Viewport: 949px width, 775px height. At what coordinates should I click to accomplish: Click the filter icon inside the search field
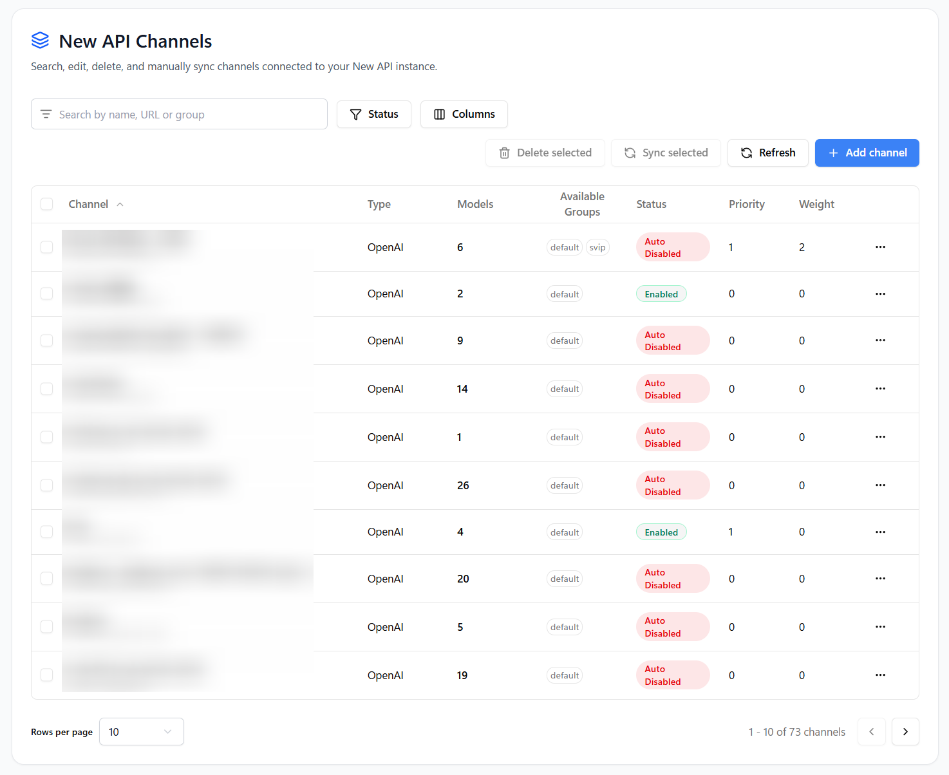[46, 114]
